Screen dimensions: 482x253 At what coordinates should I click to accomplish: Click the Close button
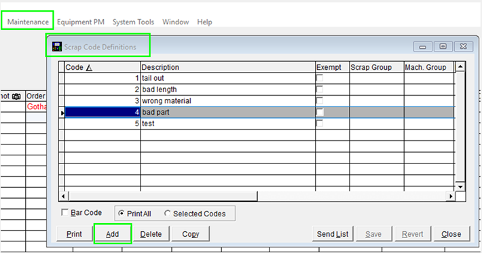(x=451, y=234)
